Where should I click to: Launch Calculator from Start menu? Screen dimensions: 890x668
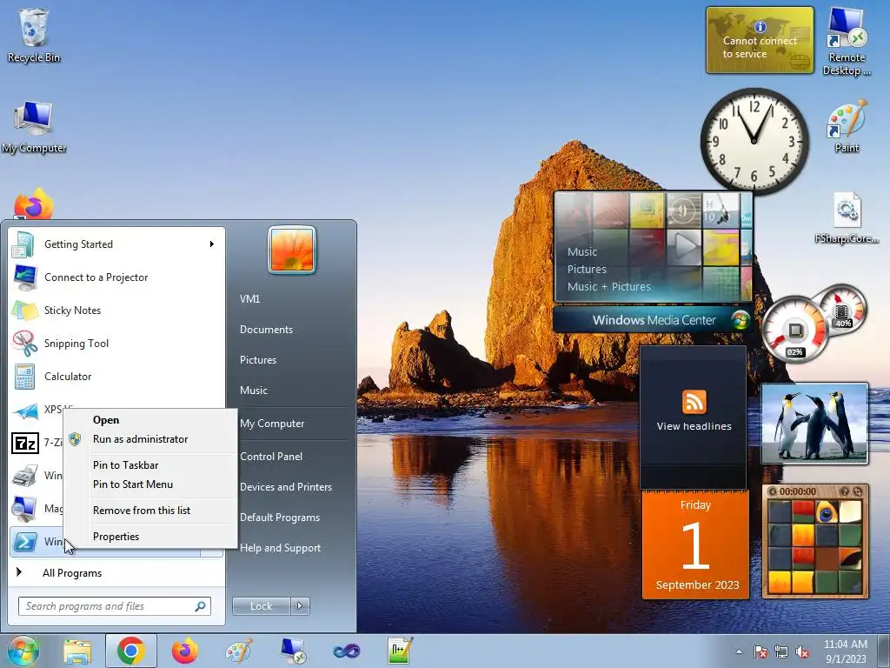[117, 376]
